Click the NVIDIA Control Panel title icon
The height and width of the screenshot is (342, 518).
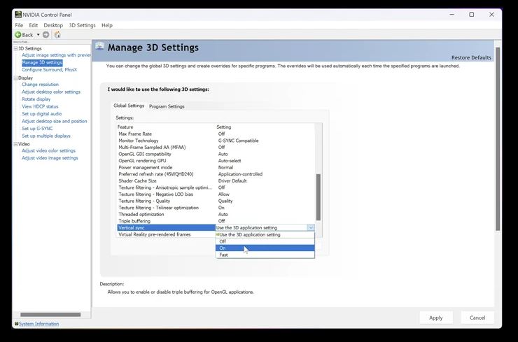pos(18,15)
